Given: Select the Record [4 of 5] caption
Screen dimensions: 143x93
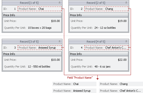Looking at the screenshot, I should (x=96, y=42).
